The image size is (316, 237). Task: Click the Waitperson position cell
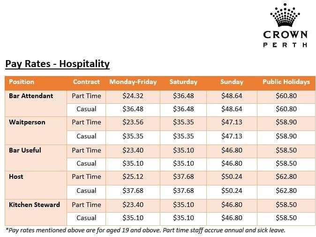point(27,122)
